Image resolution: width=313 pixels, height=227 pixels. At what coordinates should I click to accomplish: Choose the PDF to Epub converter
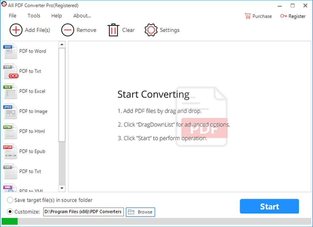click(32, 151)
